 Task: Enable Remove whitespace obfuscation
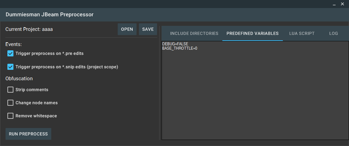tap(10, 116)
